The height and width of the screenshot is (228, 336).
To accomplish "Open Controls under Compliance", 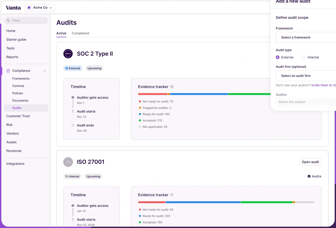I will click(18, 86).
